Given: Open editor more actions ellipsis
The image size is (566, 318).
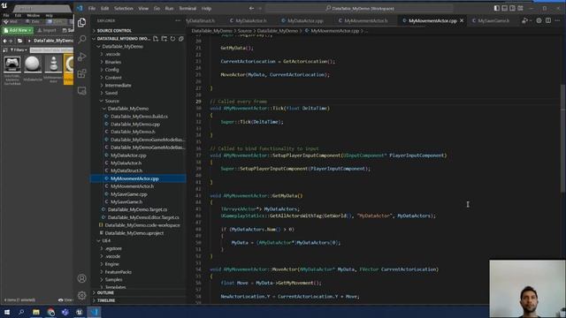Looking at the screenshot, I should pyautogui.click(x=557, y=21).
